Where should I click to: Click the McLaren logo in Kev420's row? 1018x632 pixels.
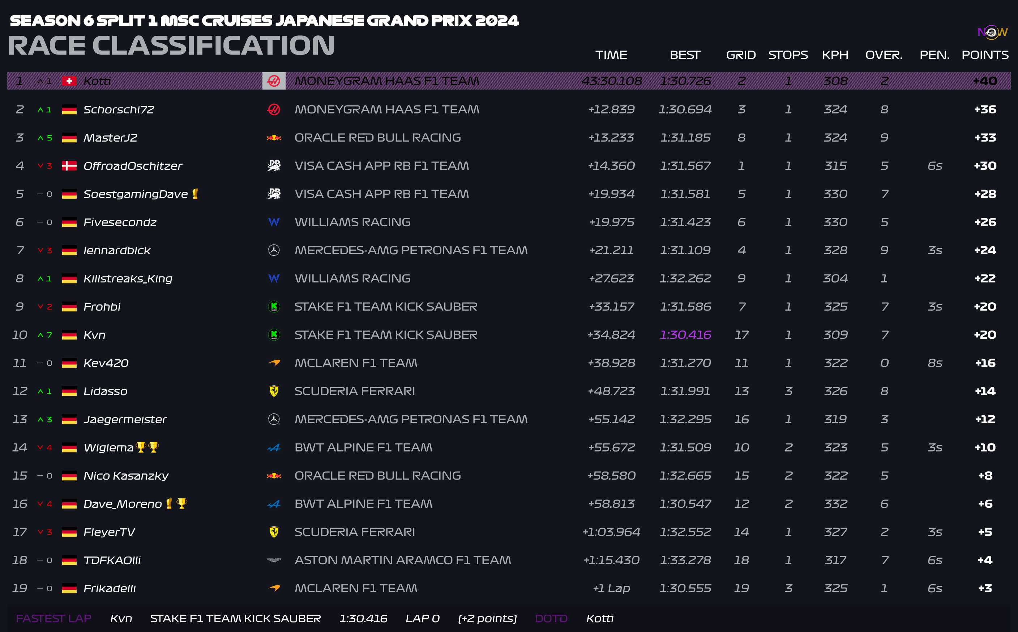(x=274, y=363)
